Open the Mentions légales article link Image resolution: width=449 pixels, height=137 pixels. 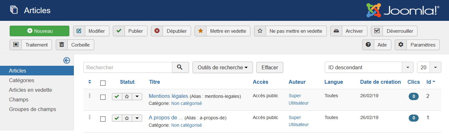(x=168, y=96)
